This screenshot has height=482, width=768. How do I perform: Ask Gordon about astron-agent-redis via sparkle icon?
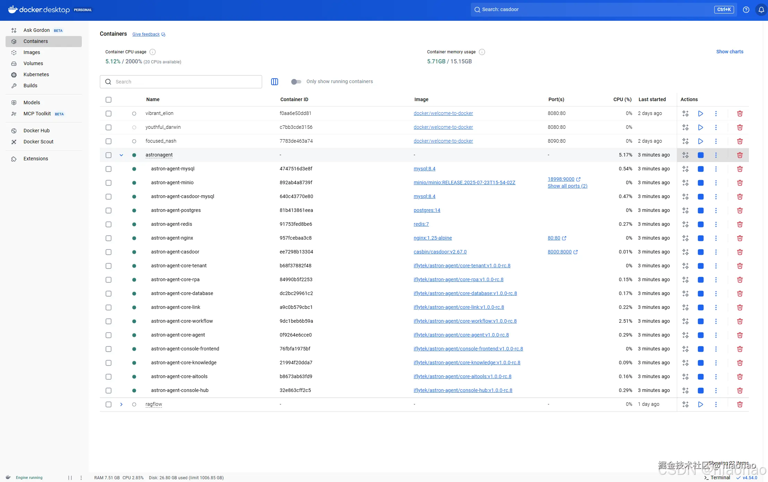click(x=685, y=224)
